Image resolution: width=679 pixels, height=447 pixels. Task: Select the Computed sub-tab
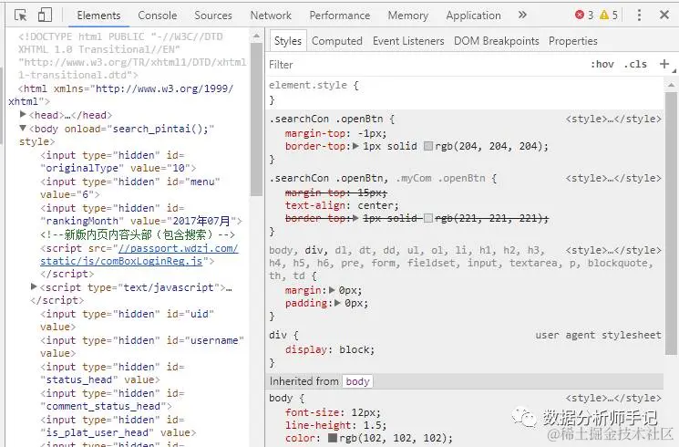tap(337, 41)
